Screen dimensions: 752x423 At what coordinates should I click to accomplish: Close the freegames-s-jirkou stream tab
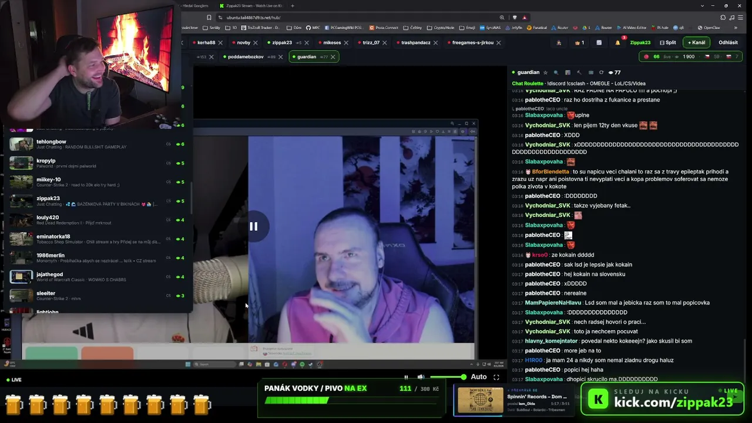point(499,43)
